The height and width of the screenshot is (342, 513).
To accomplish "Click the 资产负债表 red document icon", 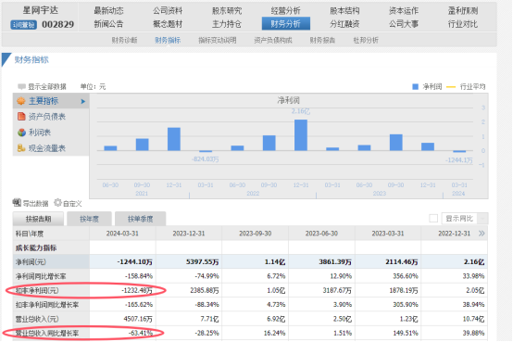I will click(x=21, y=116).
